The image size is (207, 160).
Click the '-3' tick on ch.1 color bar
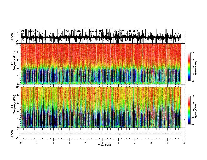(x=193, y=53)
